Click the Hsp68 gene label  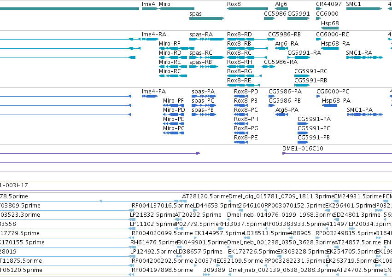[330, 23]
